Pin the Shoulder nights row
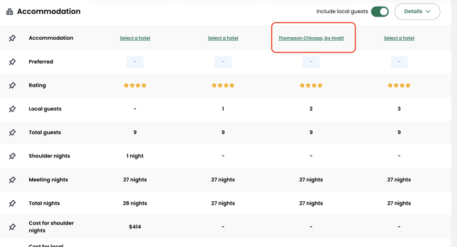This screenshot has height=247, width=457. click(x=12, y=156)
